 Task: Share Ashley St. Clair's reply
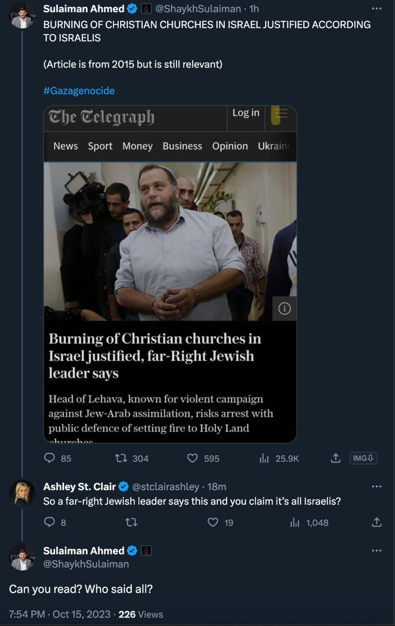[x=377, y=522]
